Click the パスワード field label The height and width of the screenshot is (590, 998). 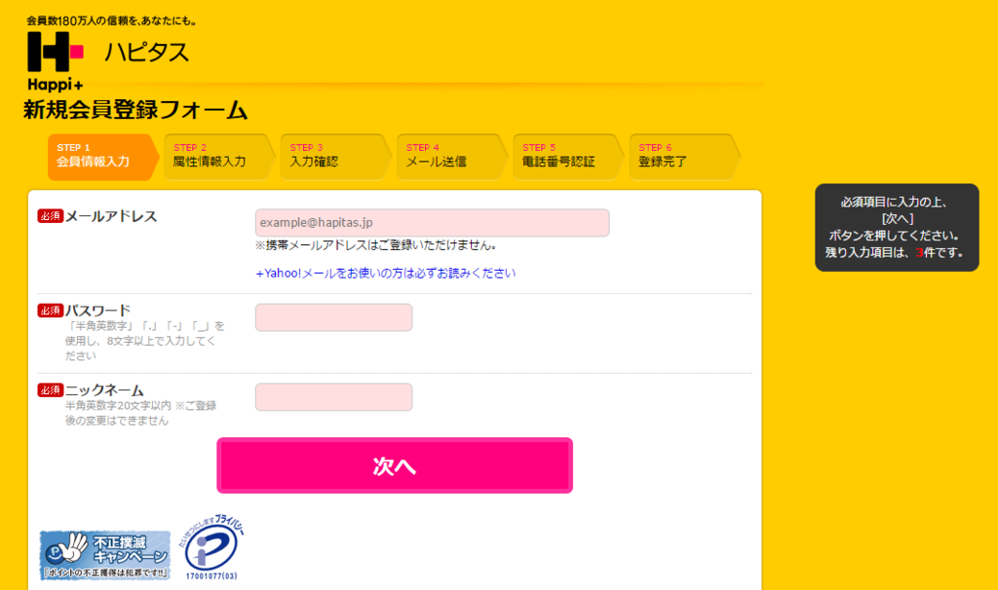pyautogui.click(x=98, y=311)
